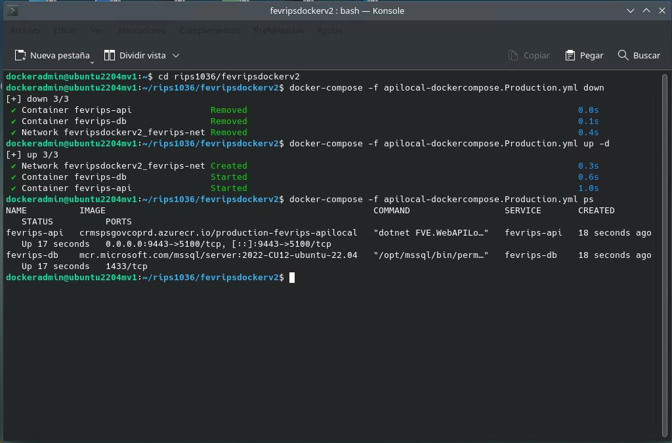Click the 'COMMAND' column header
The image size is (672, 443).
point(392,210)
